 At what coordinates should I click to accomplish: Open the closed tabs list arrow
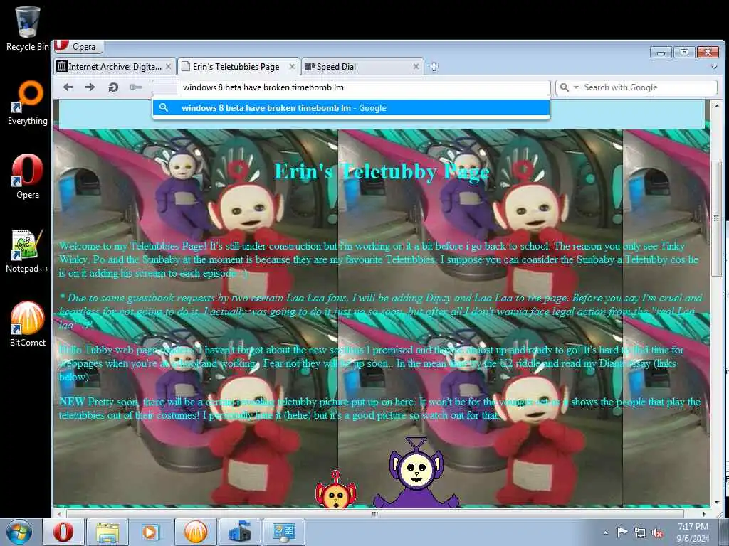click(714, 67)
